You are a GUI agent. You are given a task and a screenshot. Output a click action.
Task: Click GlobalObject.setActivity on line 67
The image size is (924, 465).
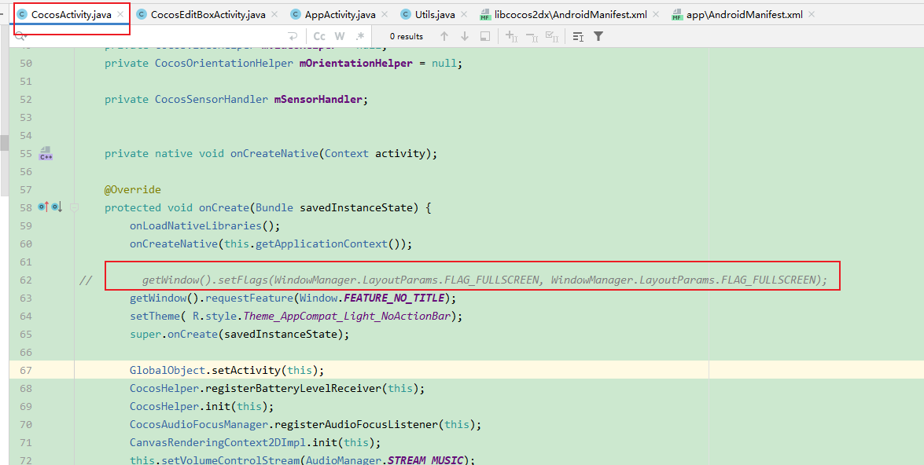(x=204, y=370)
